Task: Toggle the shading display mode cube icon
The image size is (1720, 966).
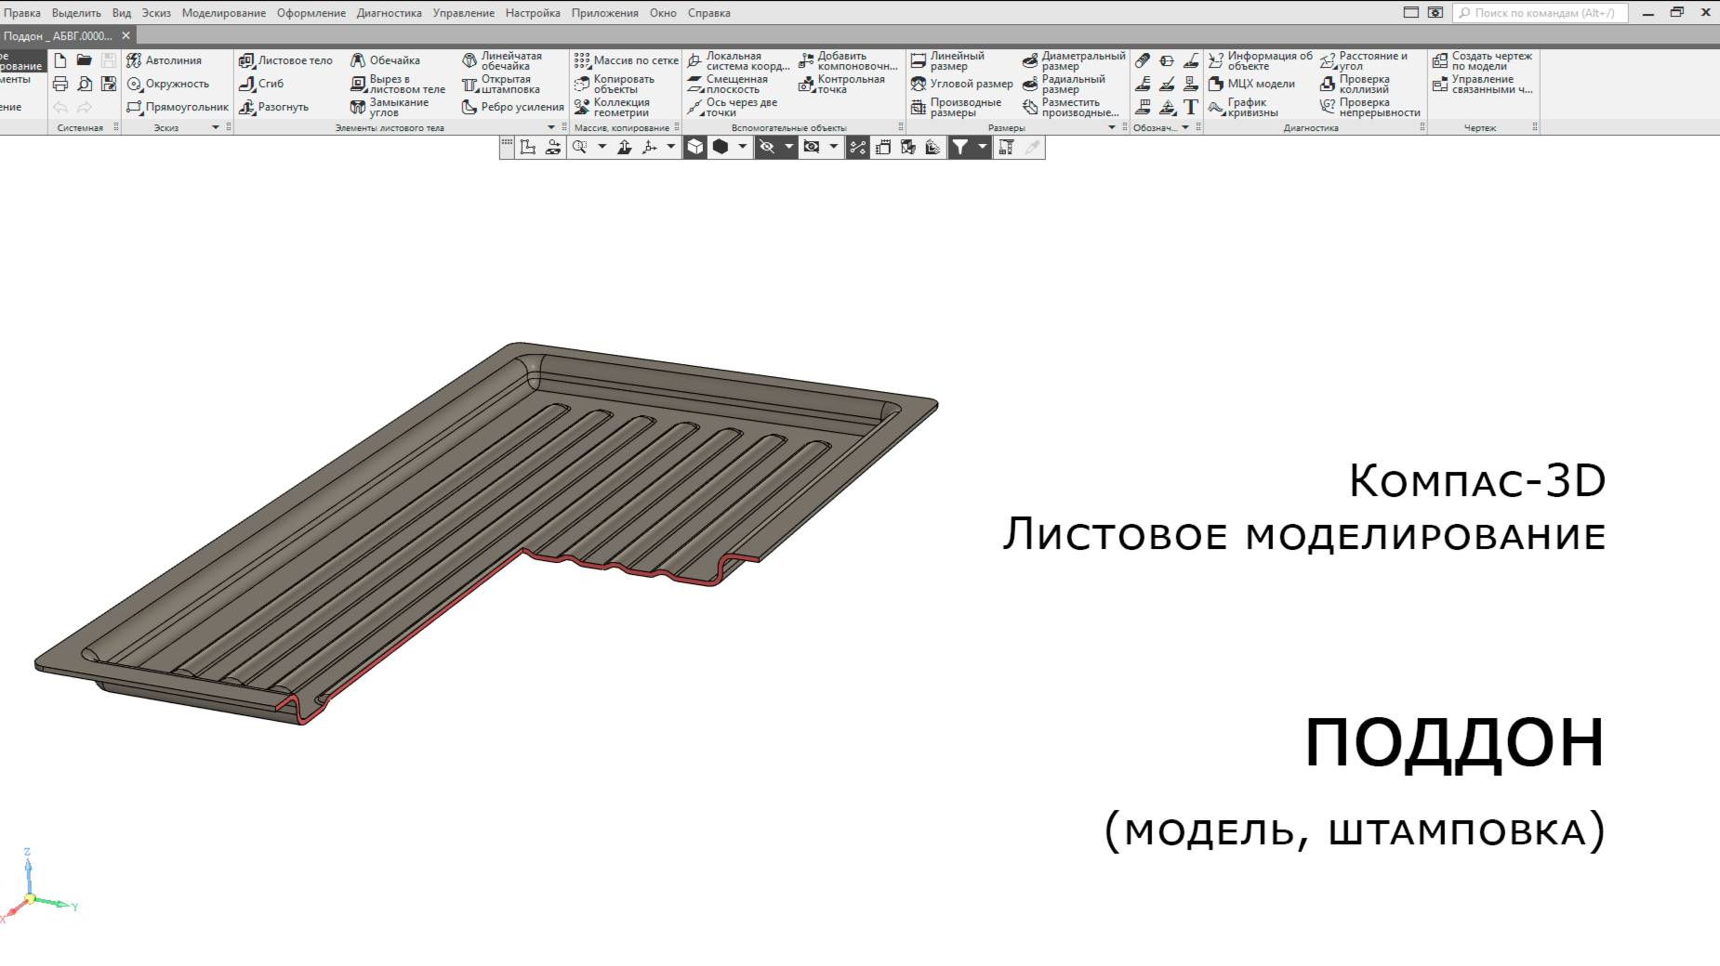Action: pos(695,146)
